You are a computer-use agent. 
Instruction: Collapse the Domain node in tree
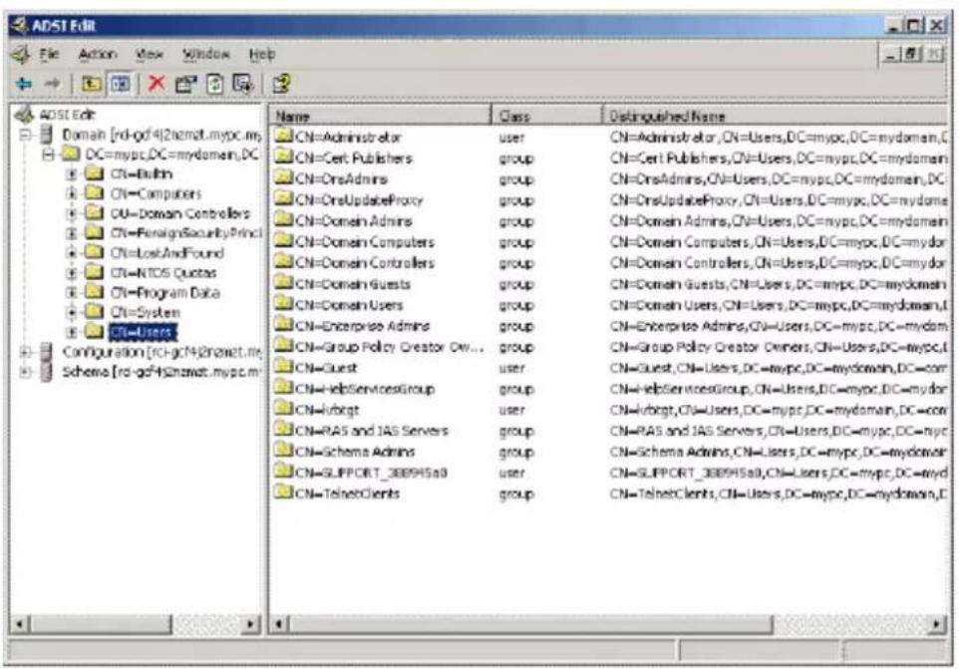(25, 135)
